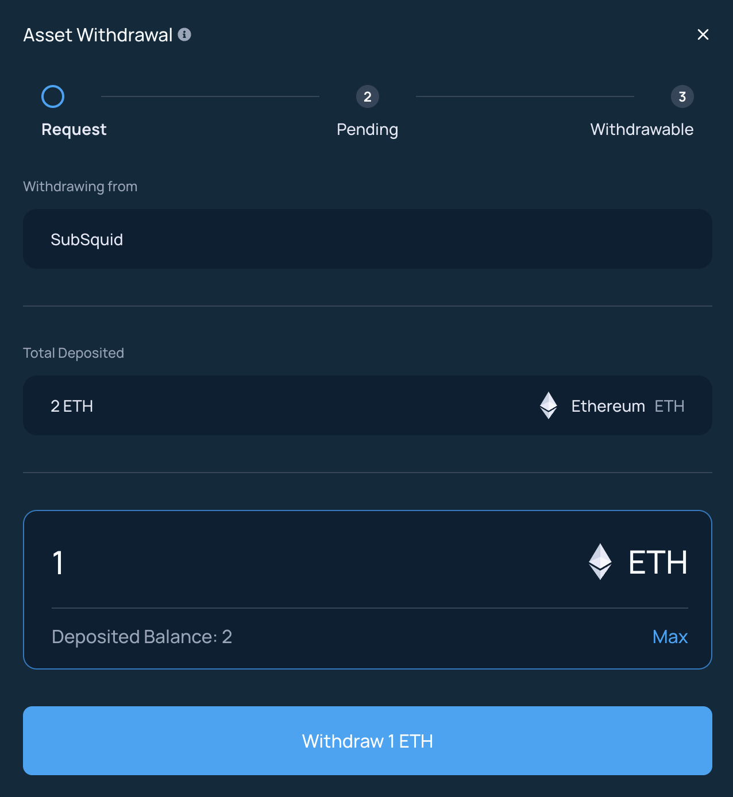Image resolution: width=733 pixels, height=797 pixels.
Task: Click the large ETH diamond icon in amount box
Action: pos(600,562)
